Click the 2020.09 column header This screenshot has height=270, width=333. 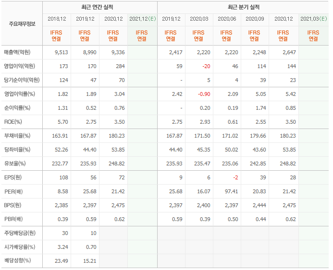coord(255,19)
